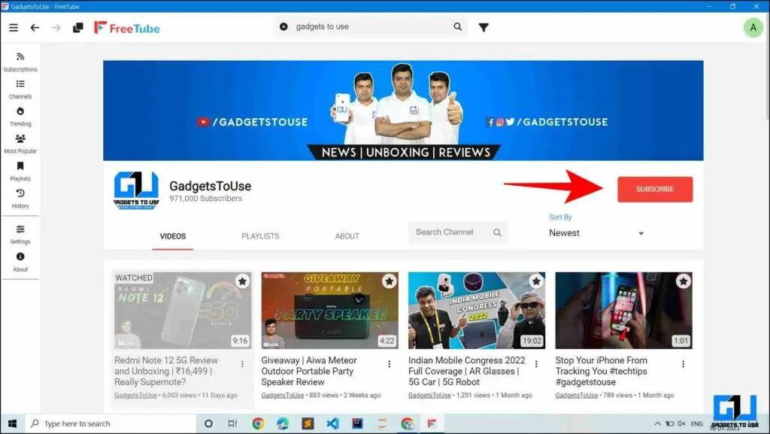Play the Party Speaker giveaway thumbnail
The image size is (770, 434).
coord(329,311)
